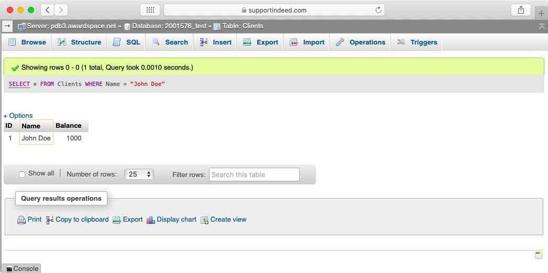The image size is (548, 273).
Task: Click the SELECT keyword link in query
Action: point(19,84)
